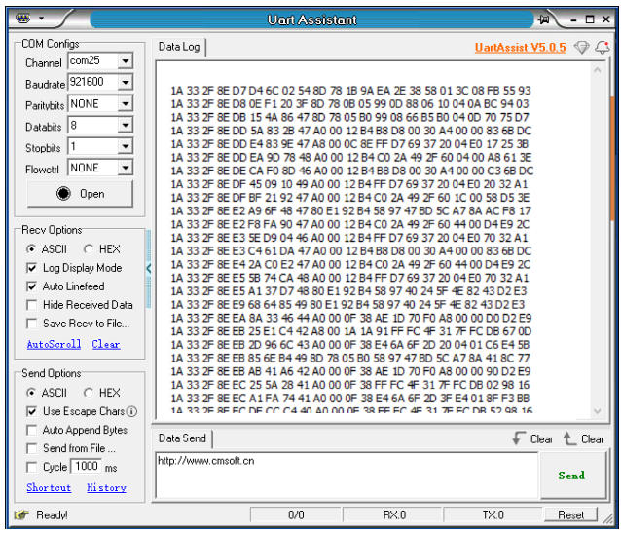
Task: Enable Save Recv to File
Action: (31, 324)
